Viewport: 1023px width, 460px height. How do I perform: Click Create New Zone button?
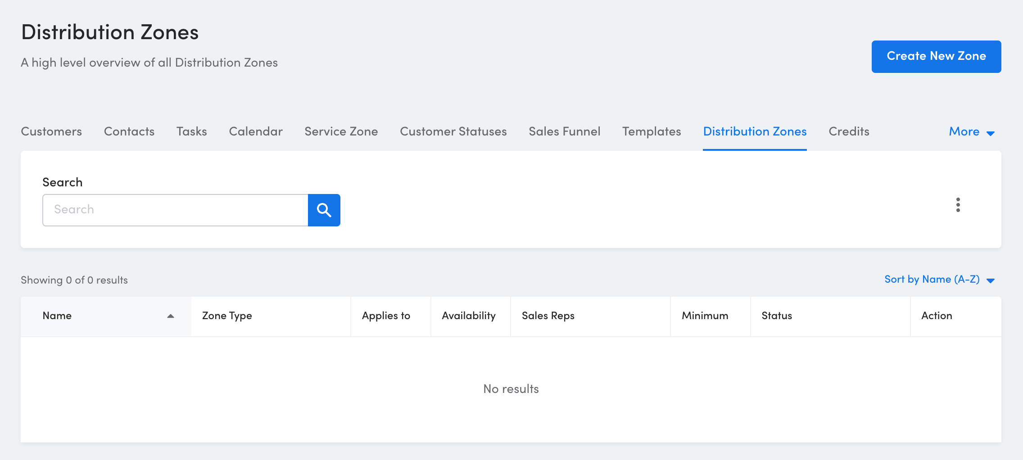click(937, 57)
